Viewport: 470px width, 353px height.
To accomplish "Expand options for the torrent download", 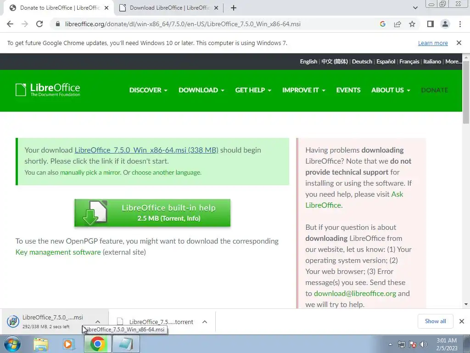I will click(x=205, y=322).
